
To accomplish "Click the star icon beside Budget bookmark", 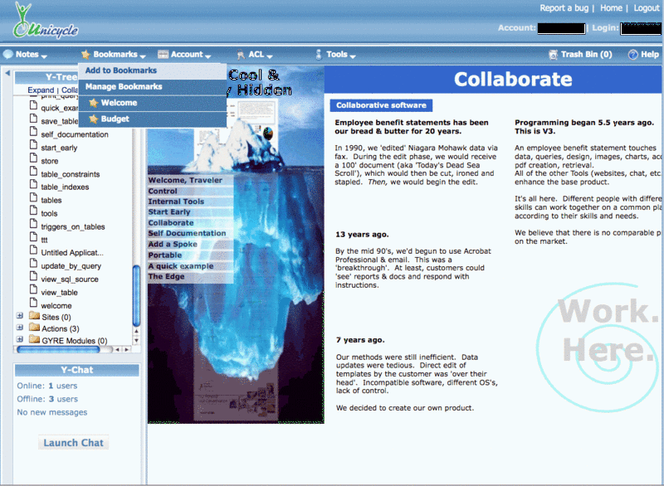I will coord(94,119).
